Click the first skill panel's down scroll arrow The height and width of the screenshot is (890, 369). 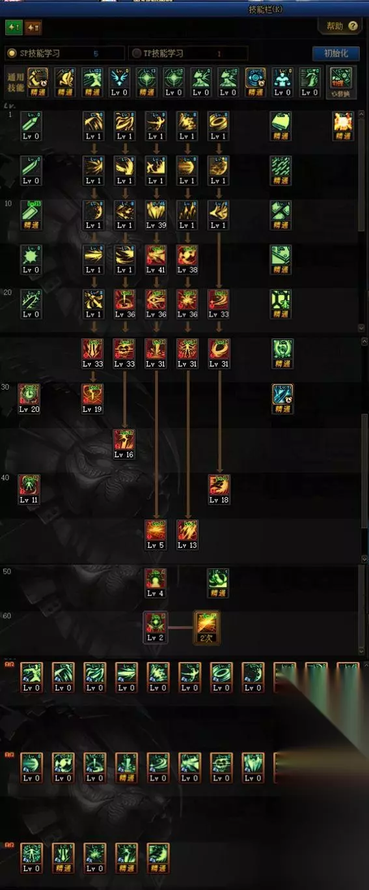[x=363, y=329]
